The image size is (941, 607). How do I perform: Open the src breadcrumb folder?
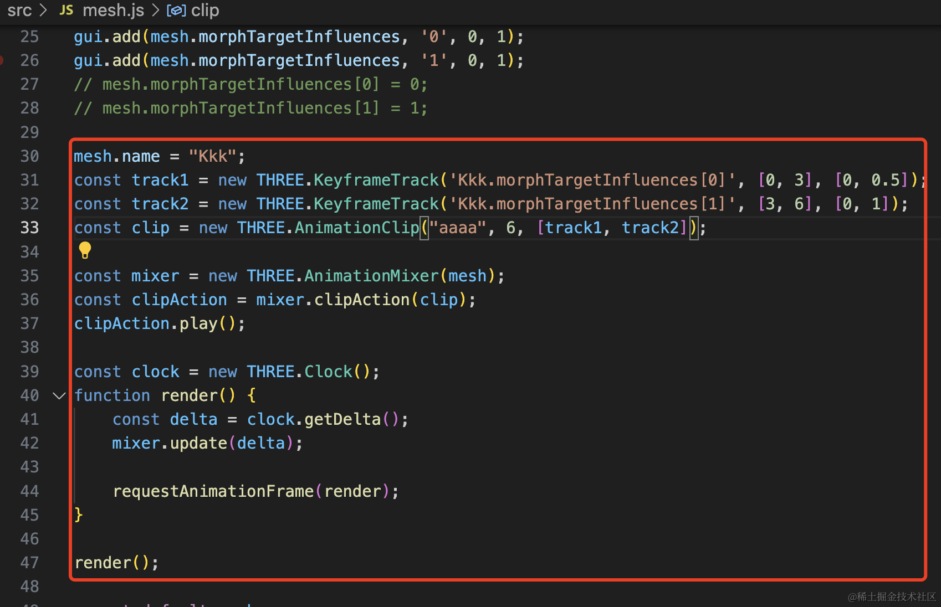pos(19,10)
